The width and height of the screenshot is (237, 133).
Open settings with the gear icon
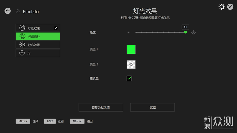pos(221,7)
